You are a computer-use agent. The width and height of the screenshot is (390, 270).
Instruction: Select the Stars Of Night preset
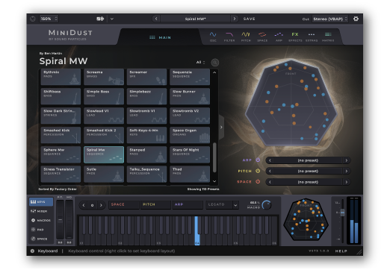coord(190,154)
